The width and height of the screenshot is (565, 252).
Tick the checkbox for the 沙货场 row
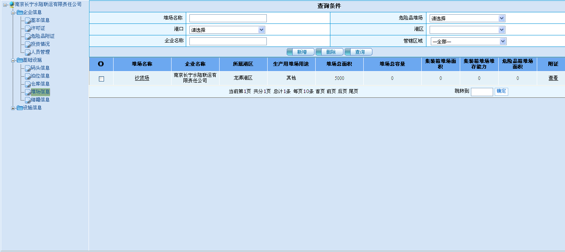tap(101, 79)
